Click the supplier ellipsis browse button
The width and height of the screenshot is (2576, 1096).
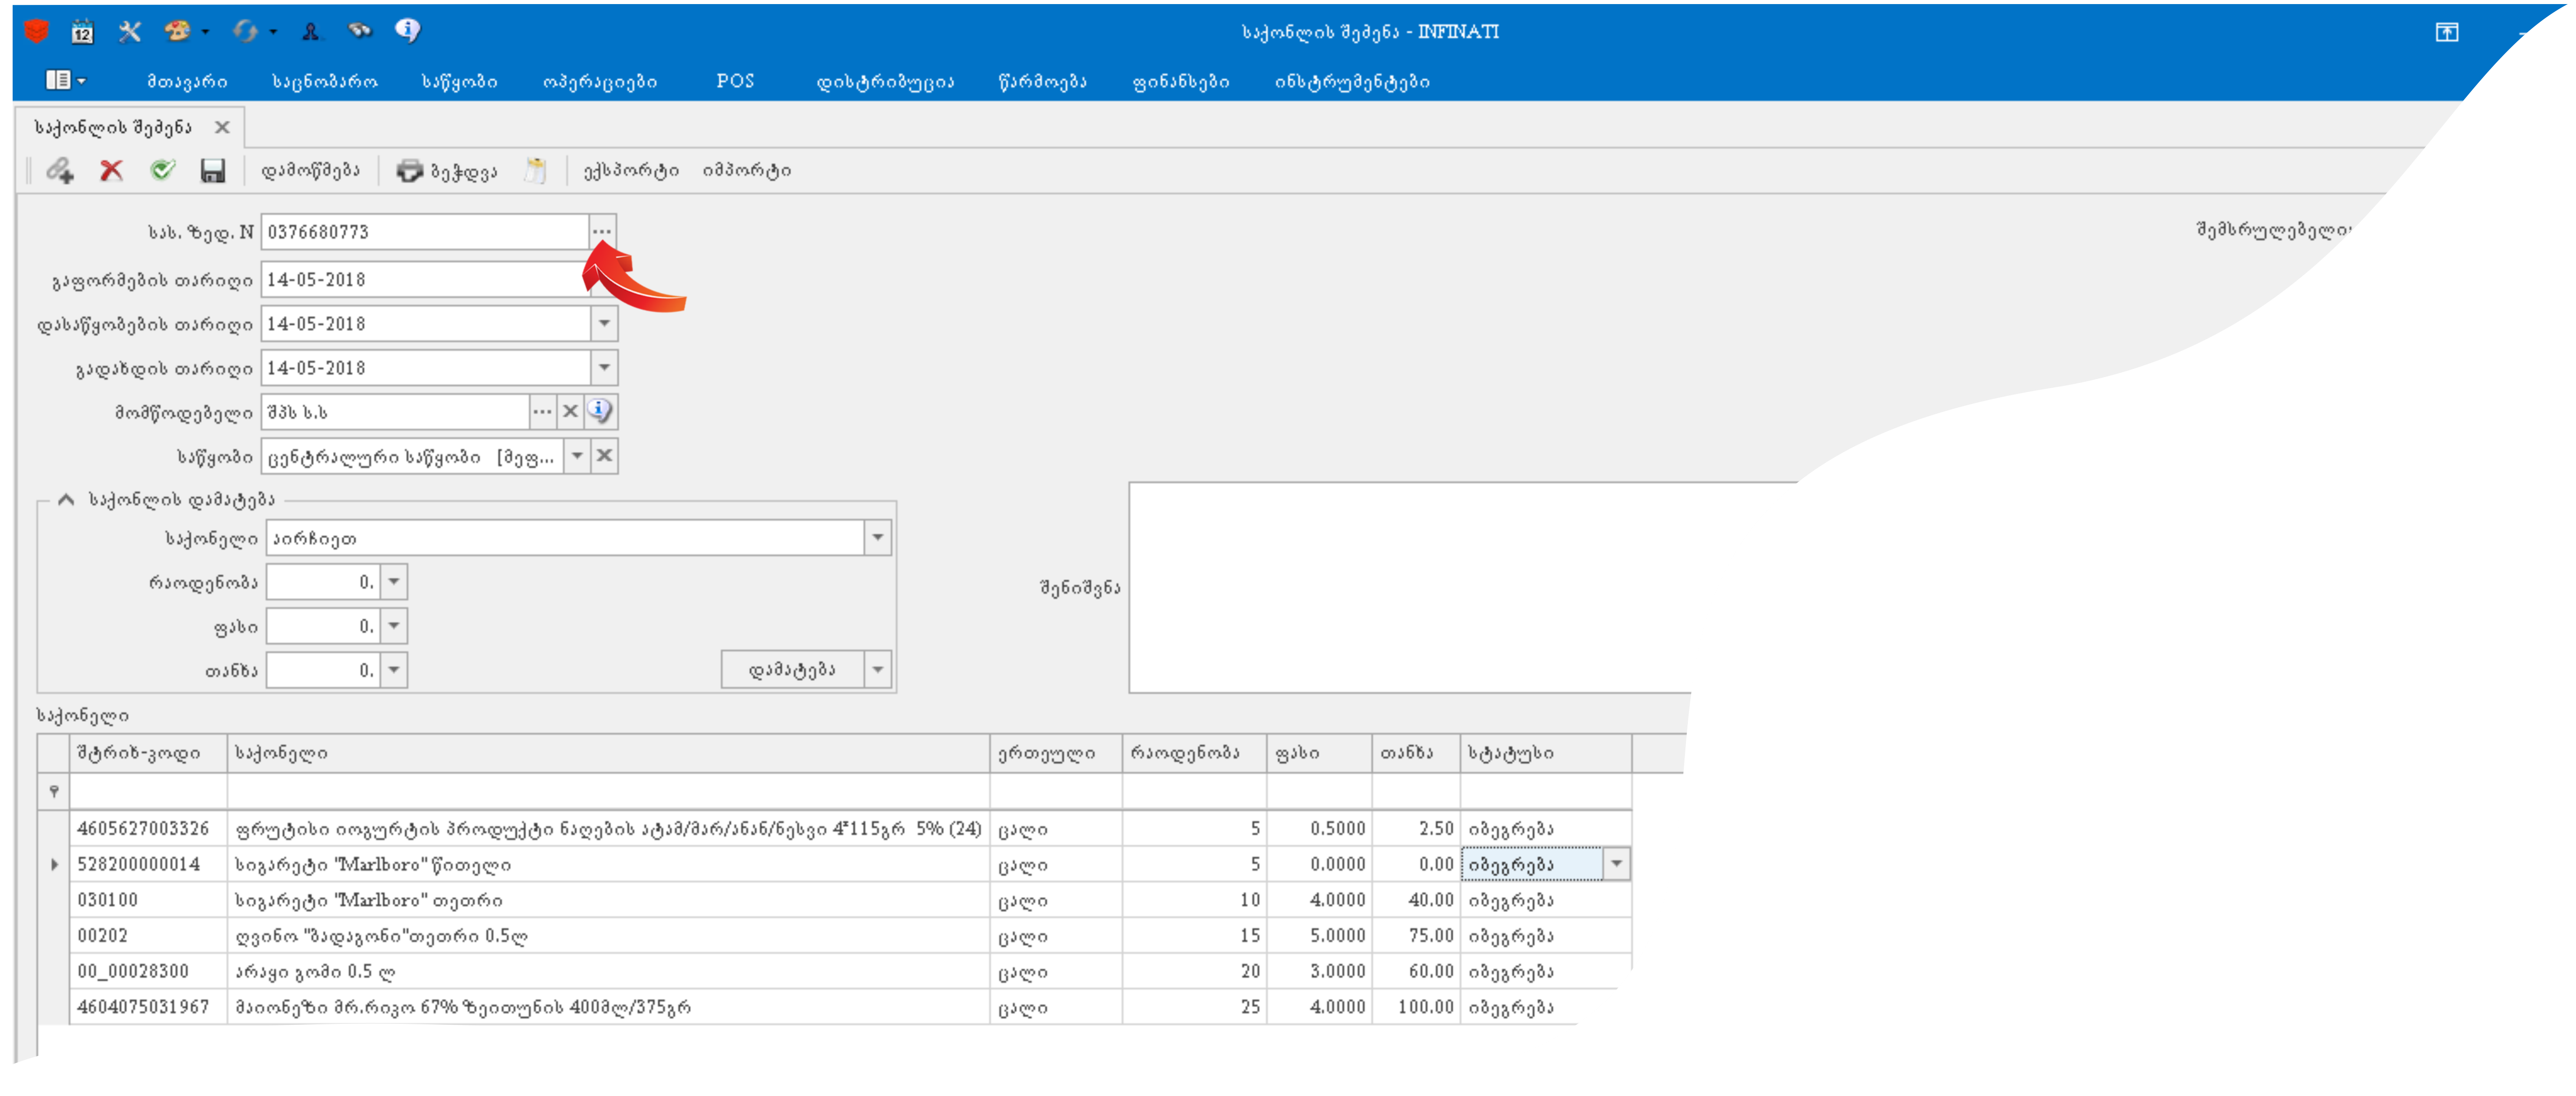click(542, 412)
